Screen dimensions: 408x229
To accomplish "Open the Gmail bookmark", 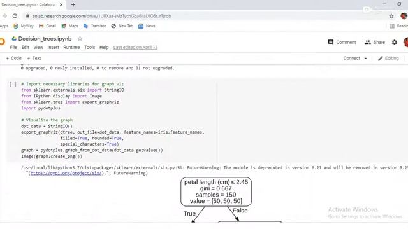I will pyautogui.click(x=47, y=26).
